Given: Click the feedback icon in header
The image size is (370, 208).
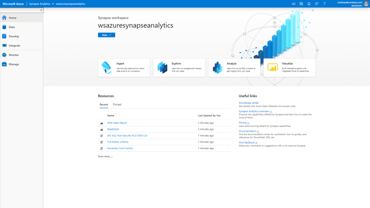Looking at the screenshot, I should tap(316, 3).
